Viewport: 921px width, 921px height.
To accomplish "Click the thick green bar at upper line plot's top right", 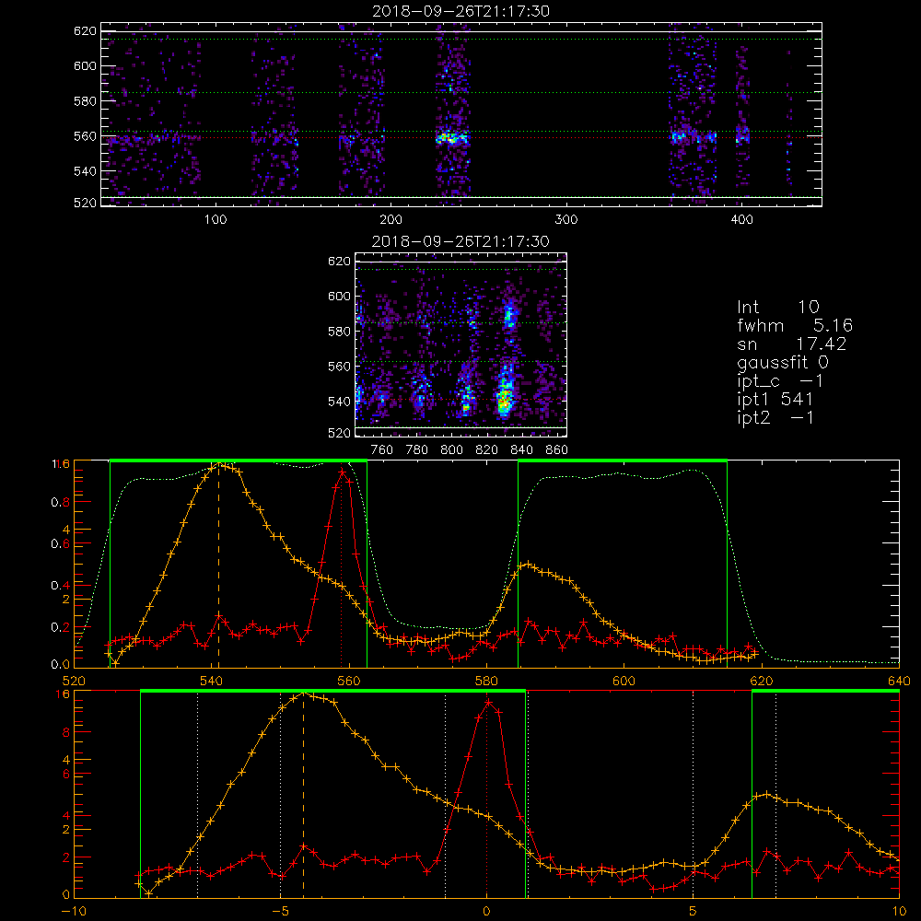I will (x=623, y=461).
